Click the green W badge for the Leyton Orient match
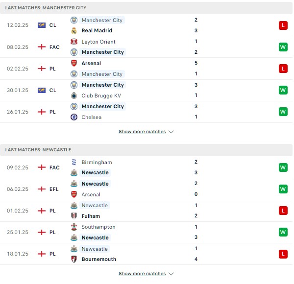294x284 pixels. 283,47
